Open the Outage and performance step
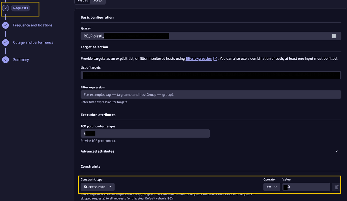 click(33, 42)
